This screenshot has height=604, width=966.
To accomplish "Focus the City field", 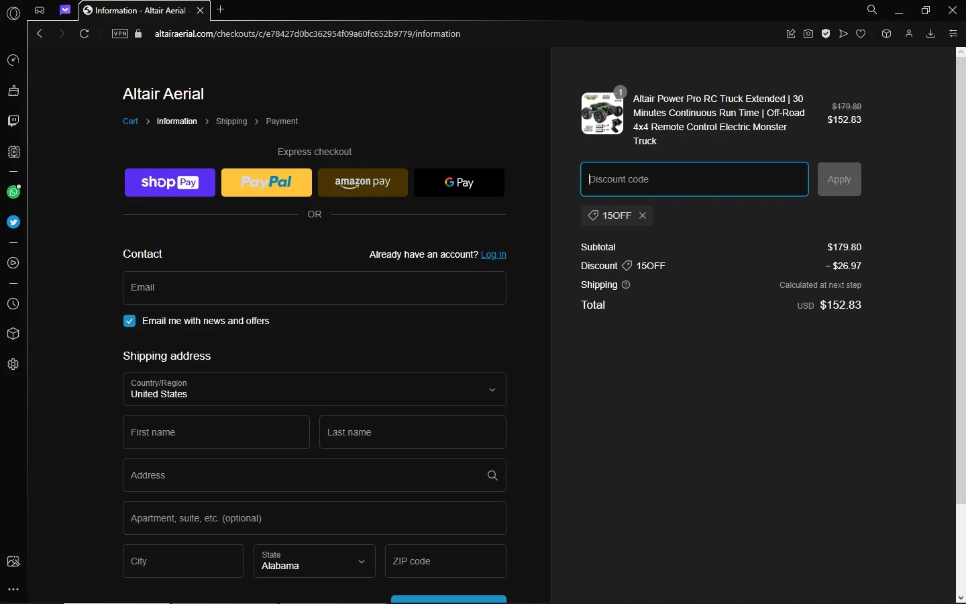I will pyautogui.click(x=183, y=561).
